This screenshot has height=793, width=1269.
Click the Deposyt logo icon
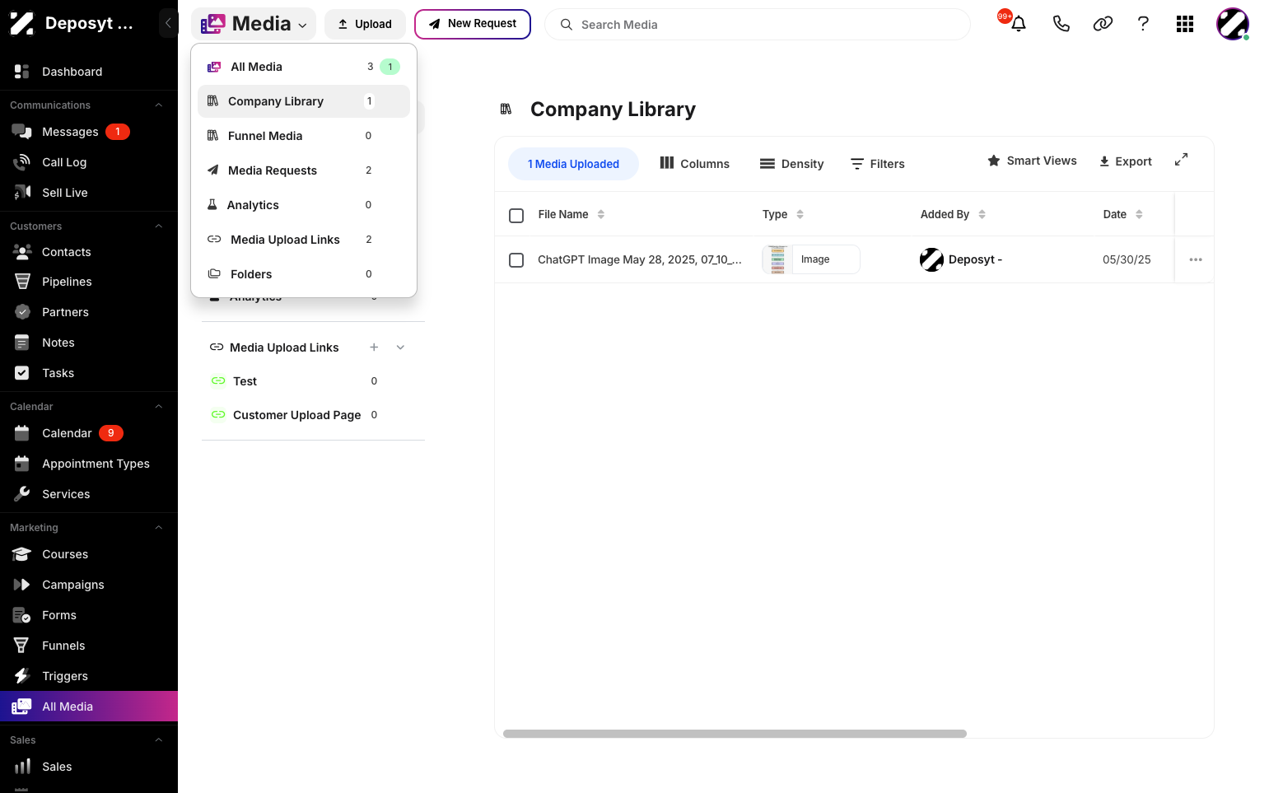[21, 24]
